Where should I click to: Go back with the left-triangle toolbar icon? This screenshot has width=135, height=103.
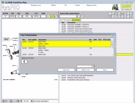[x=113, y=16]
